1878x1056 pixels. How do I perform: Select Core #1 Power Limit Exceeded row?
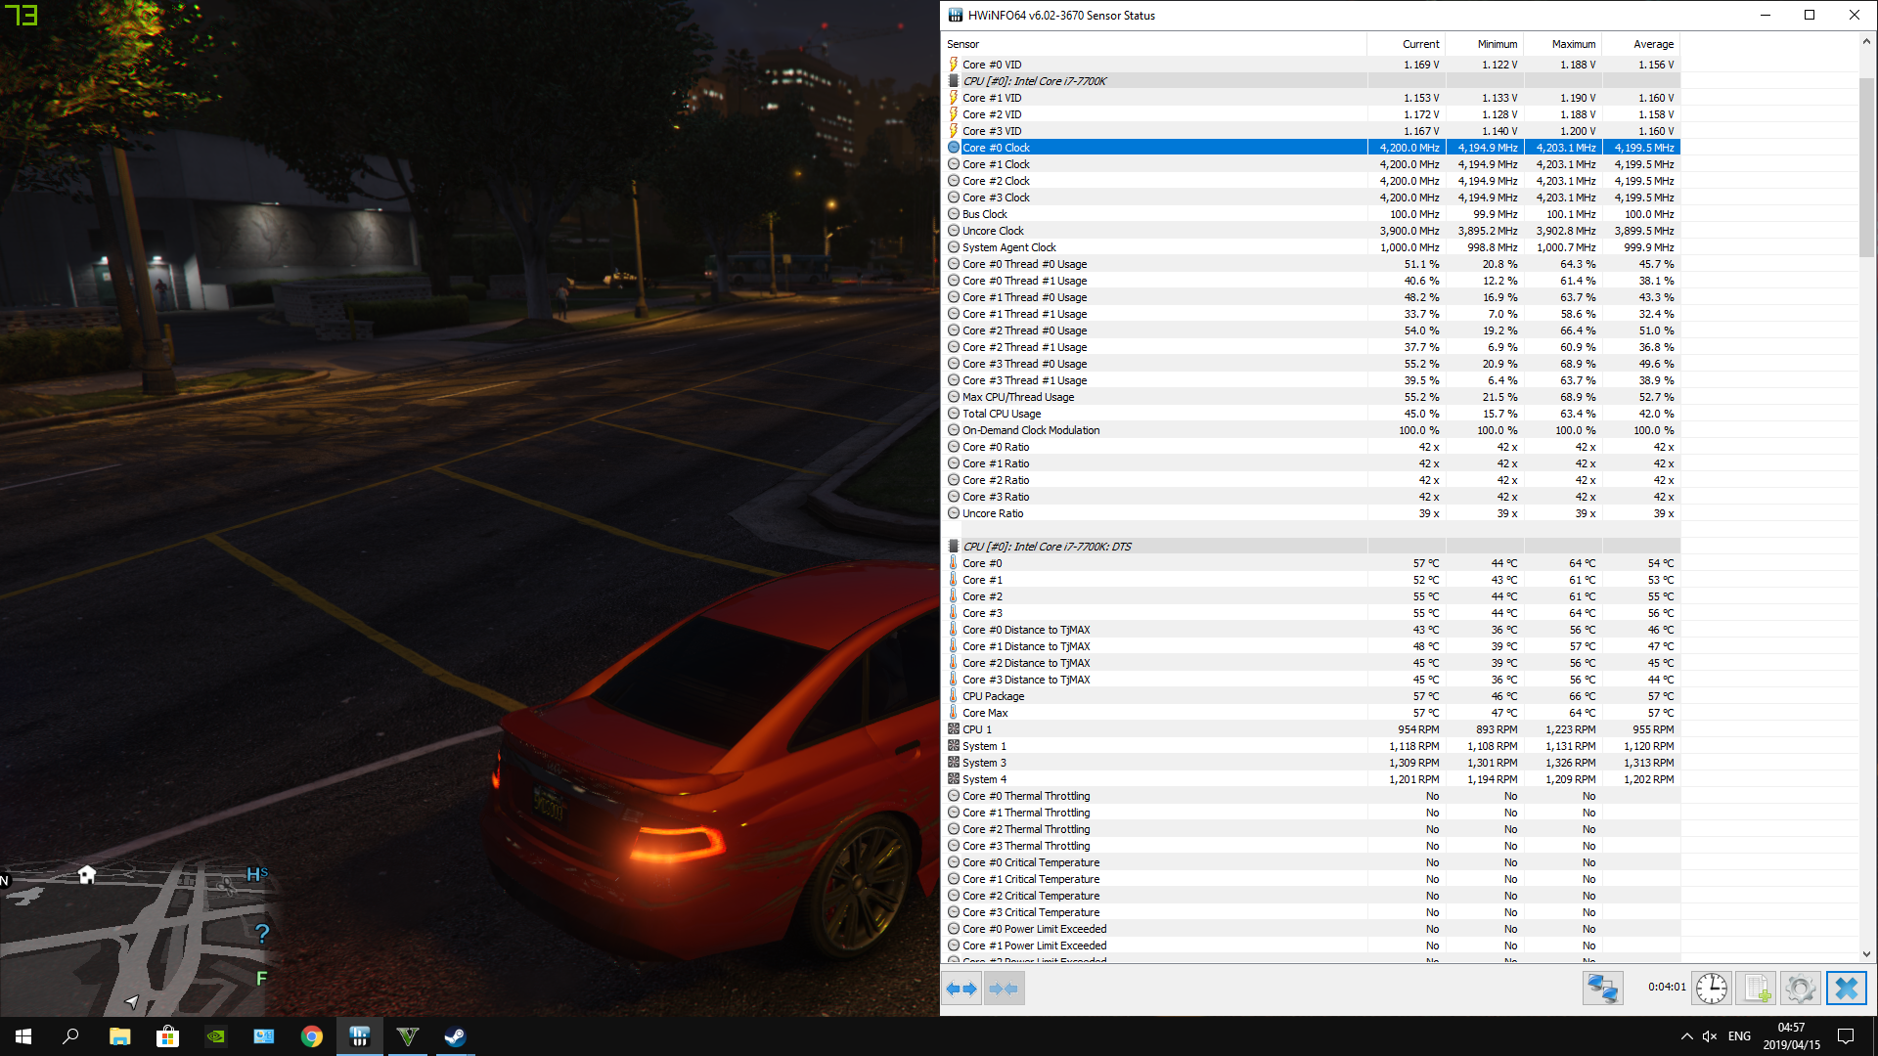click(x=1312, y=946)
